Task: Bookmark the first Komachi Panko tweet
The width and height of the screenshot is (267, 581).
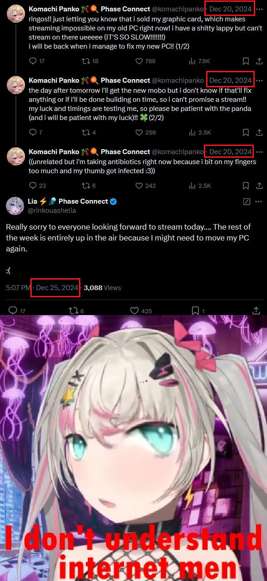Action: coord(245,61)
